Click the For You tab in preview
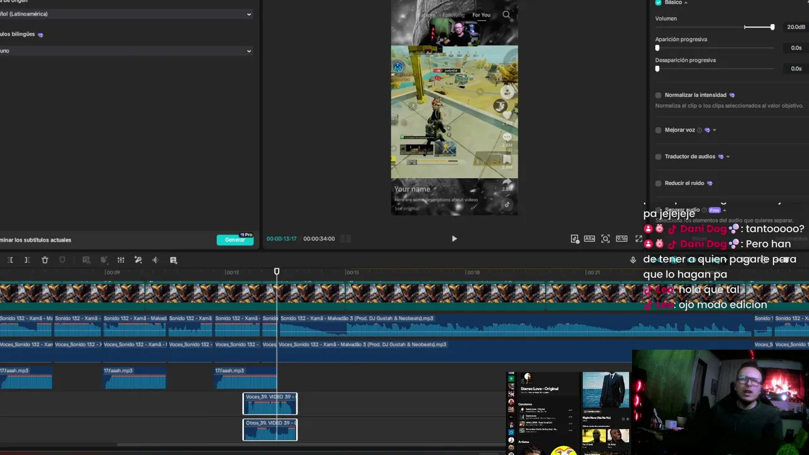The height and width of the screenshot is (455, 809). click(x=481, y=15)
